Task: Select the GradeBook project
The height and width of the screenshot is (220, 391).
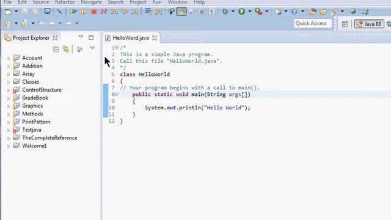Action: point(35,98)
